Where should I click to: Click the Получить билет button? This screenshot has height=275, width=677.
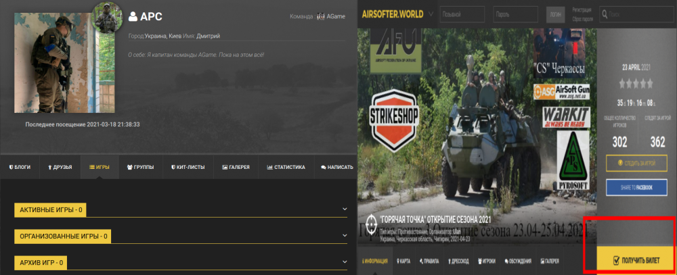(x=636, y=260)
